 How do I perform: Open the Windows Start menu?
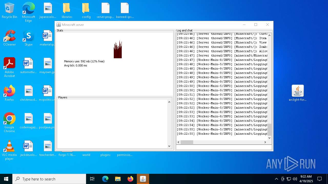(6, 179)
